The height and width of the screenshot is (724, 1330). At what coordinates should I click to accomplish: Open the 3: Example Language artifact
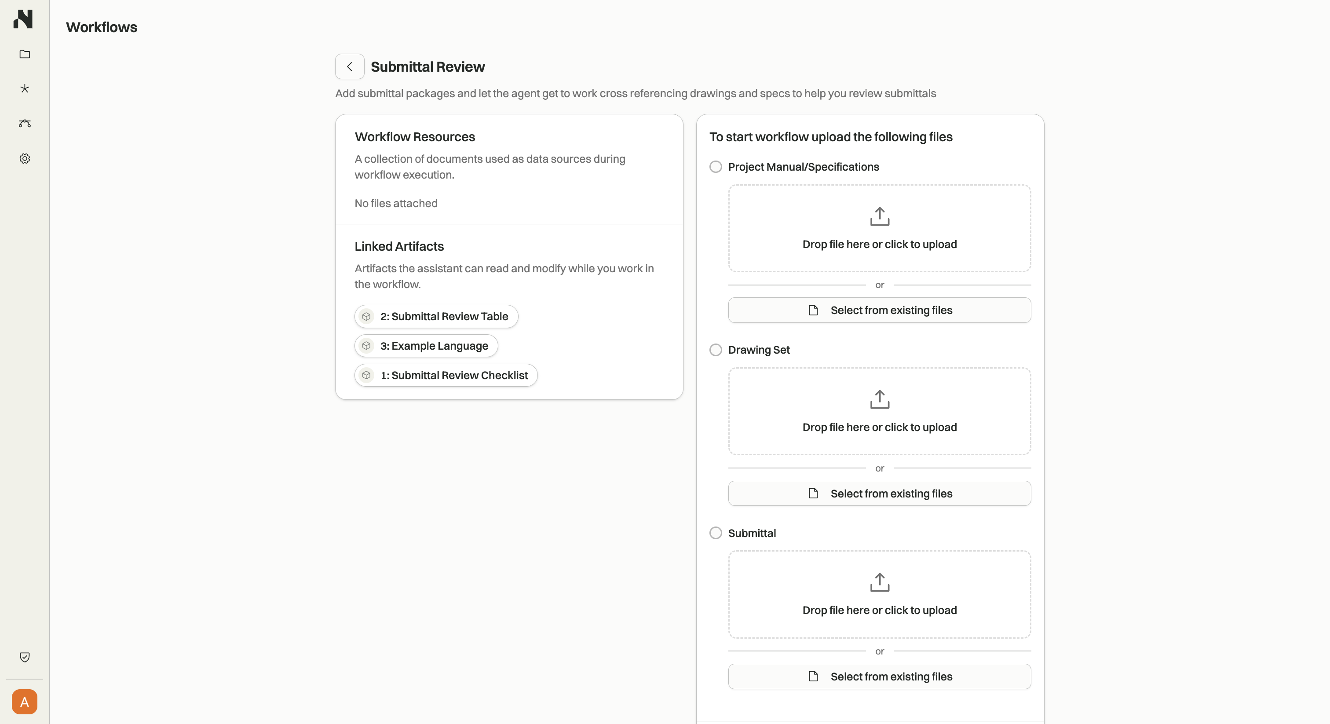tap(425, 346)
